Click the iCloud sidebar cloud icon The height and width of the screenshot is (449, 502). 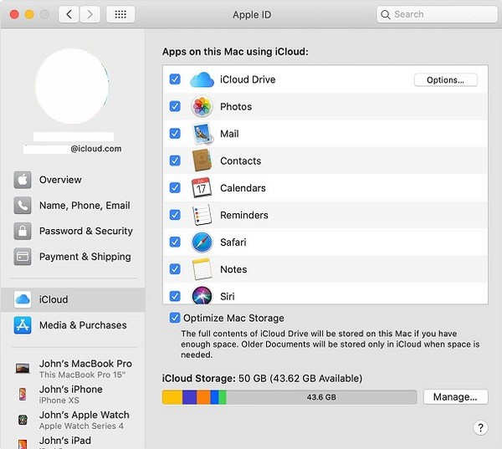pyautogui.click(x=23, y=299)
